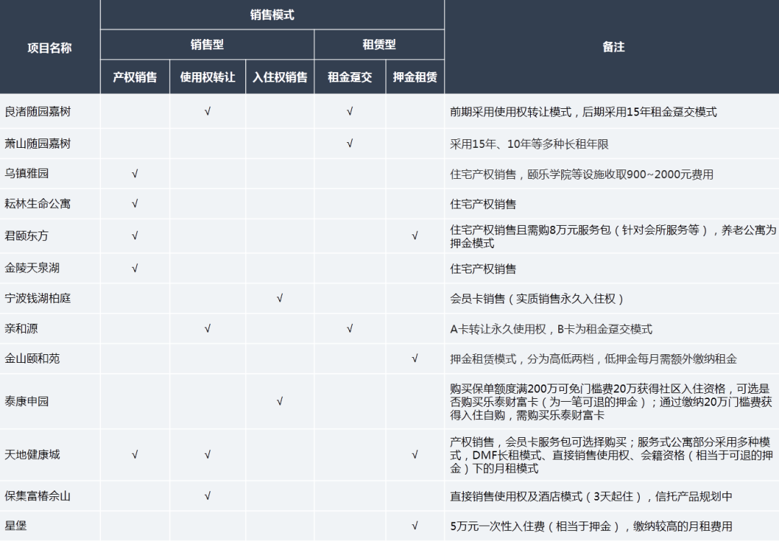
Task: Select the 租赁型 group header
Action: tap(379, 45)
